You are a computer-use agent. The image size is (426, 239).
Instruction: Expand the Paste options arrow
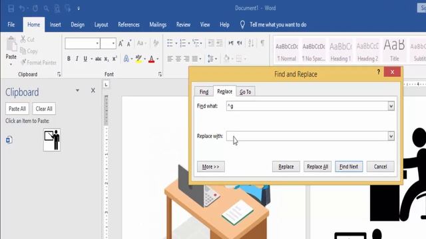(x=11, y=64)
